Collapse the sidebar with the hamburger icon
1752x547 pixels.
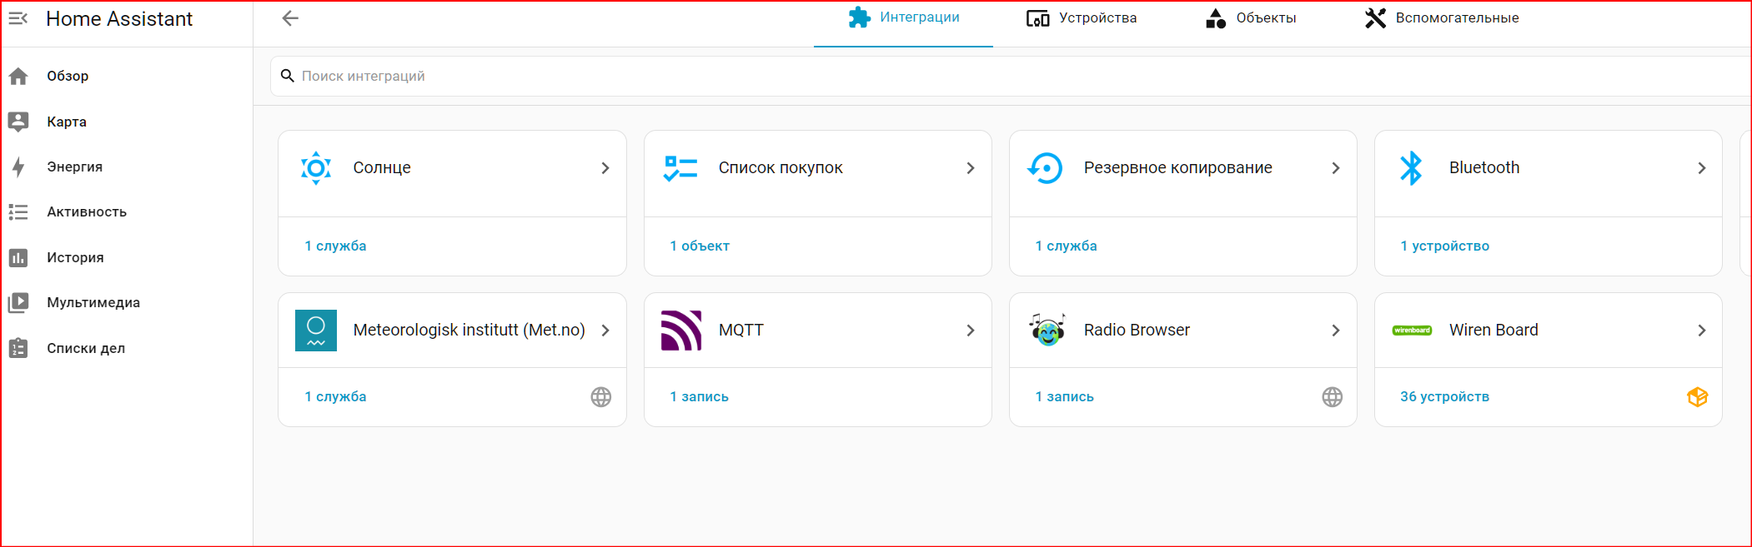click(18, 18)
